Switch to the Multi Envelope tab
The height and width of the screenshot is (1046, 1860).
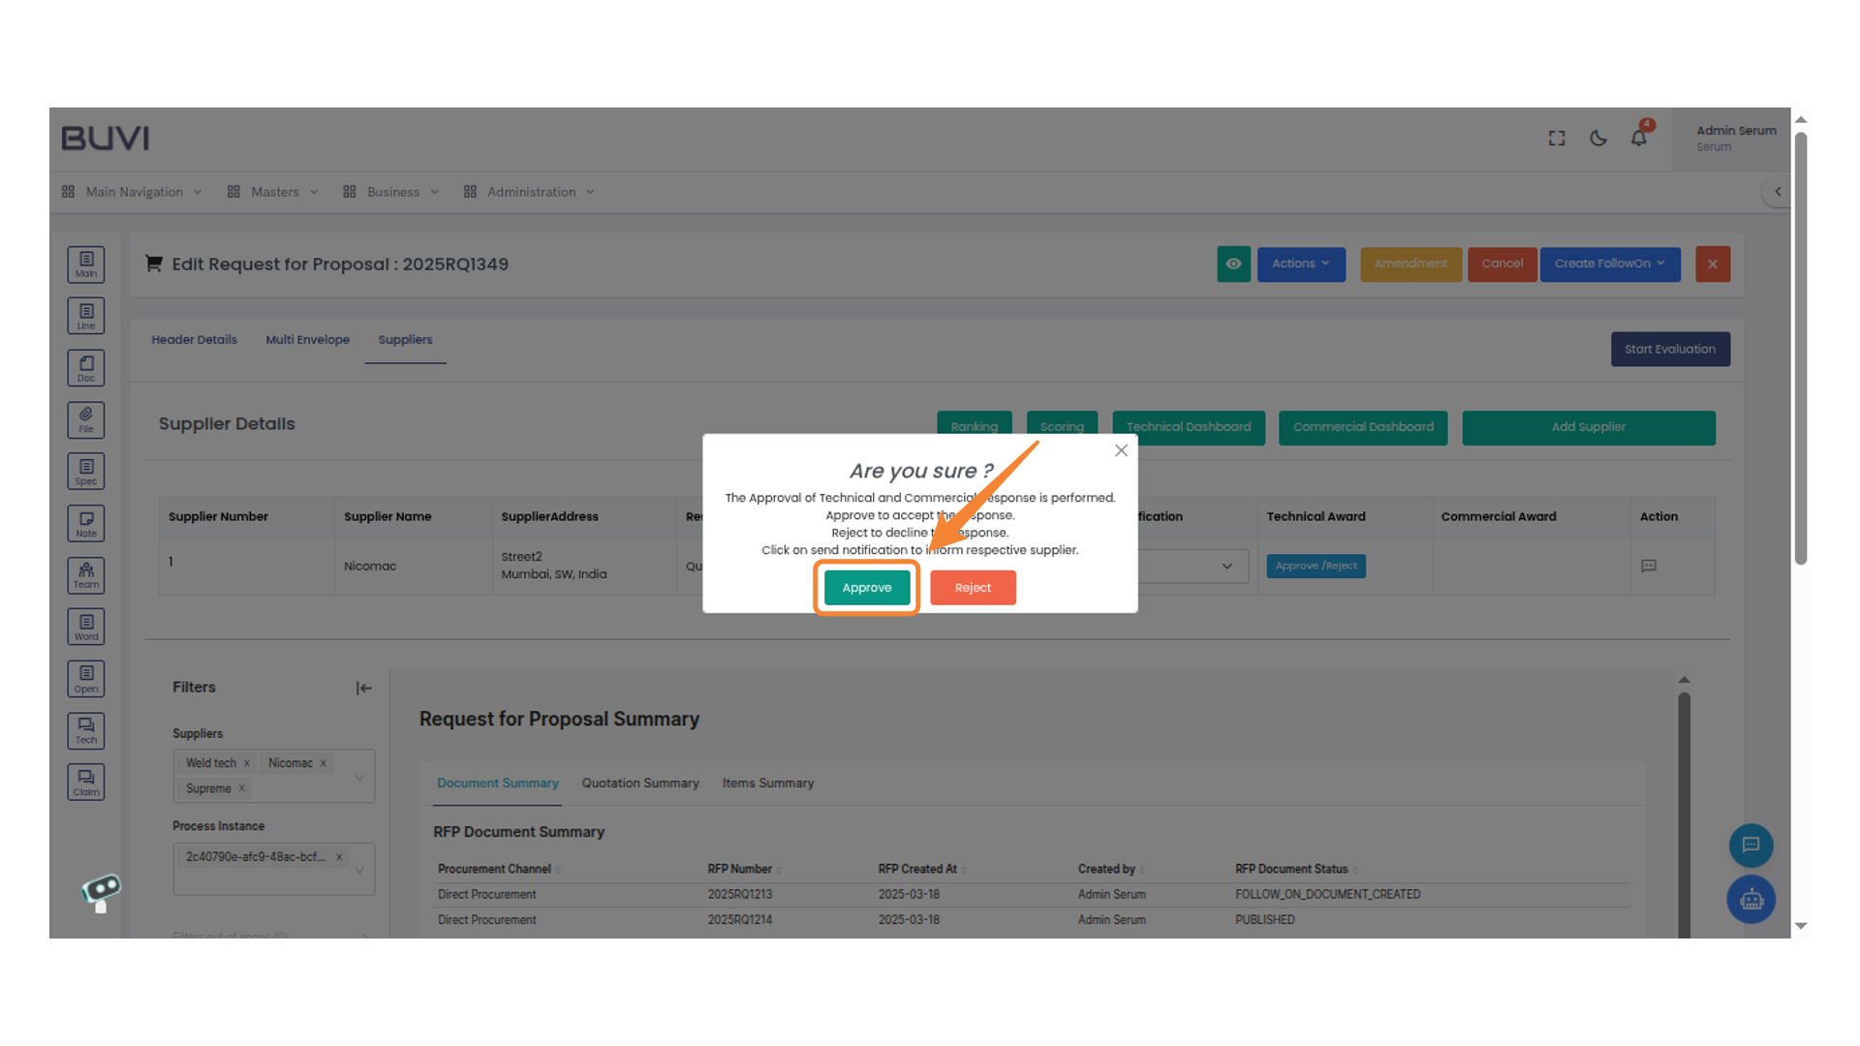(307, 340)
